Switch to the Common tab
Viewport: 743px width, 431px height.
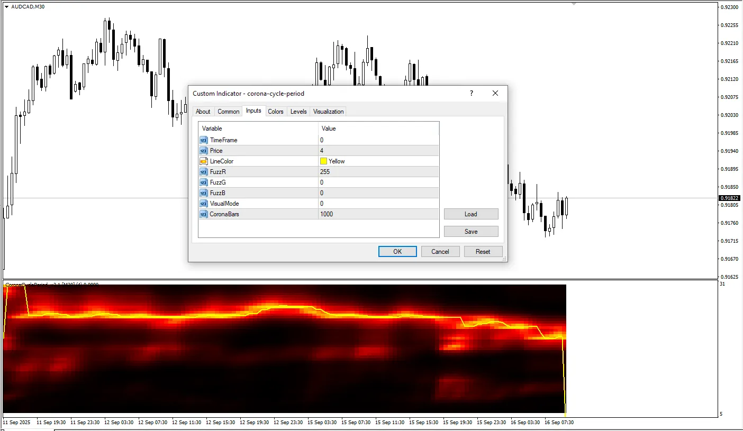(x=229, y=112)
